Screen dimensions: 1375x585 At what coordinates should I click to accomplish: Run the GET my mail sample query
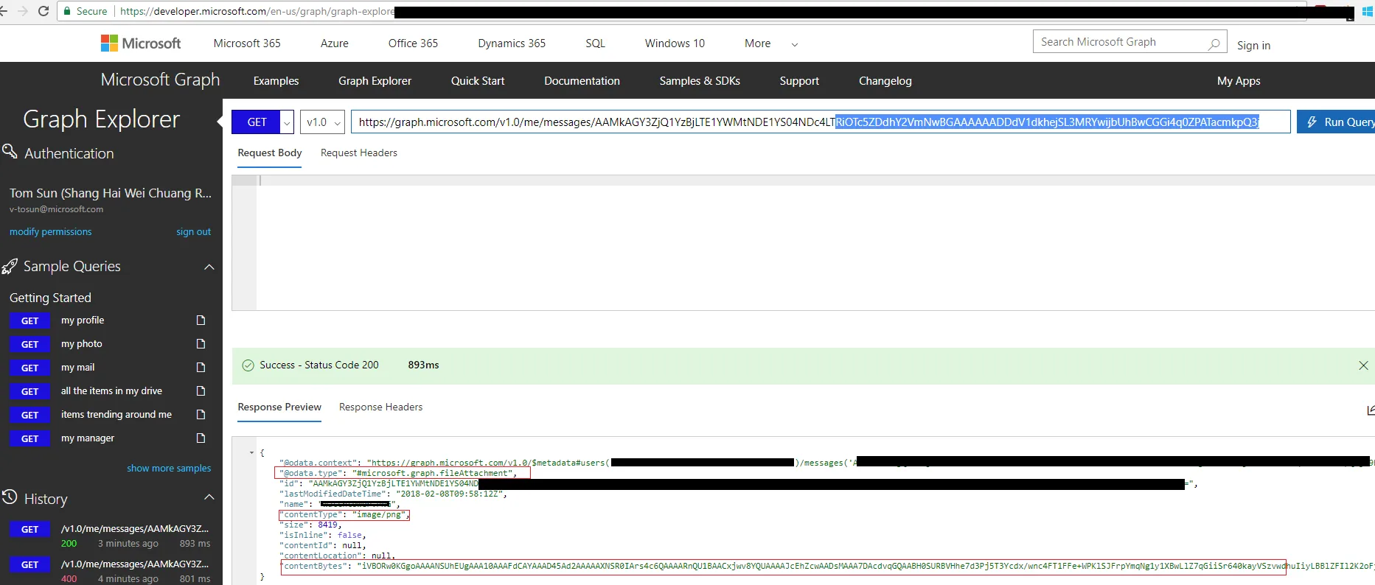[x=30, y=368]
